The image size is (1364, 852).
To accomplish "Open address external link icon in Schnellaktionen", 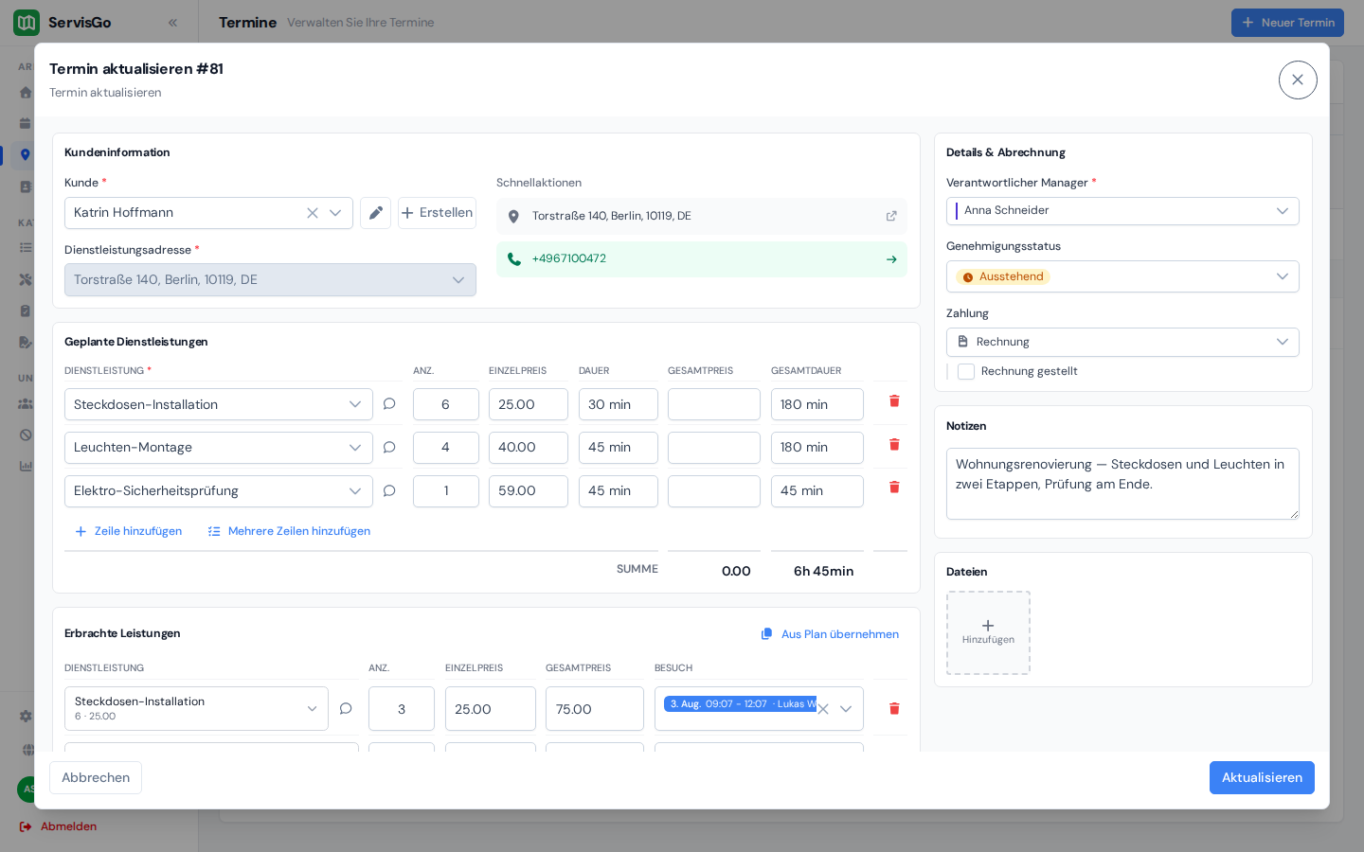I will [891, 216].
